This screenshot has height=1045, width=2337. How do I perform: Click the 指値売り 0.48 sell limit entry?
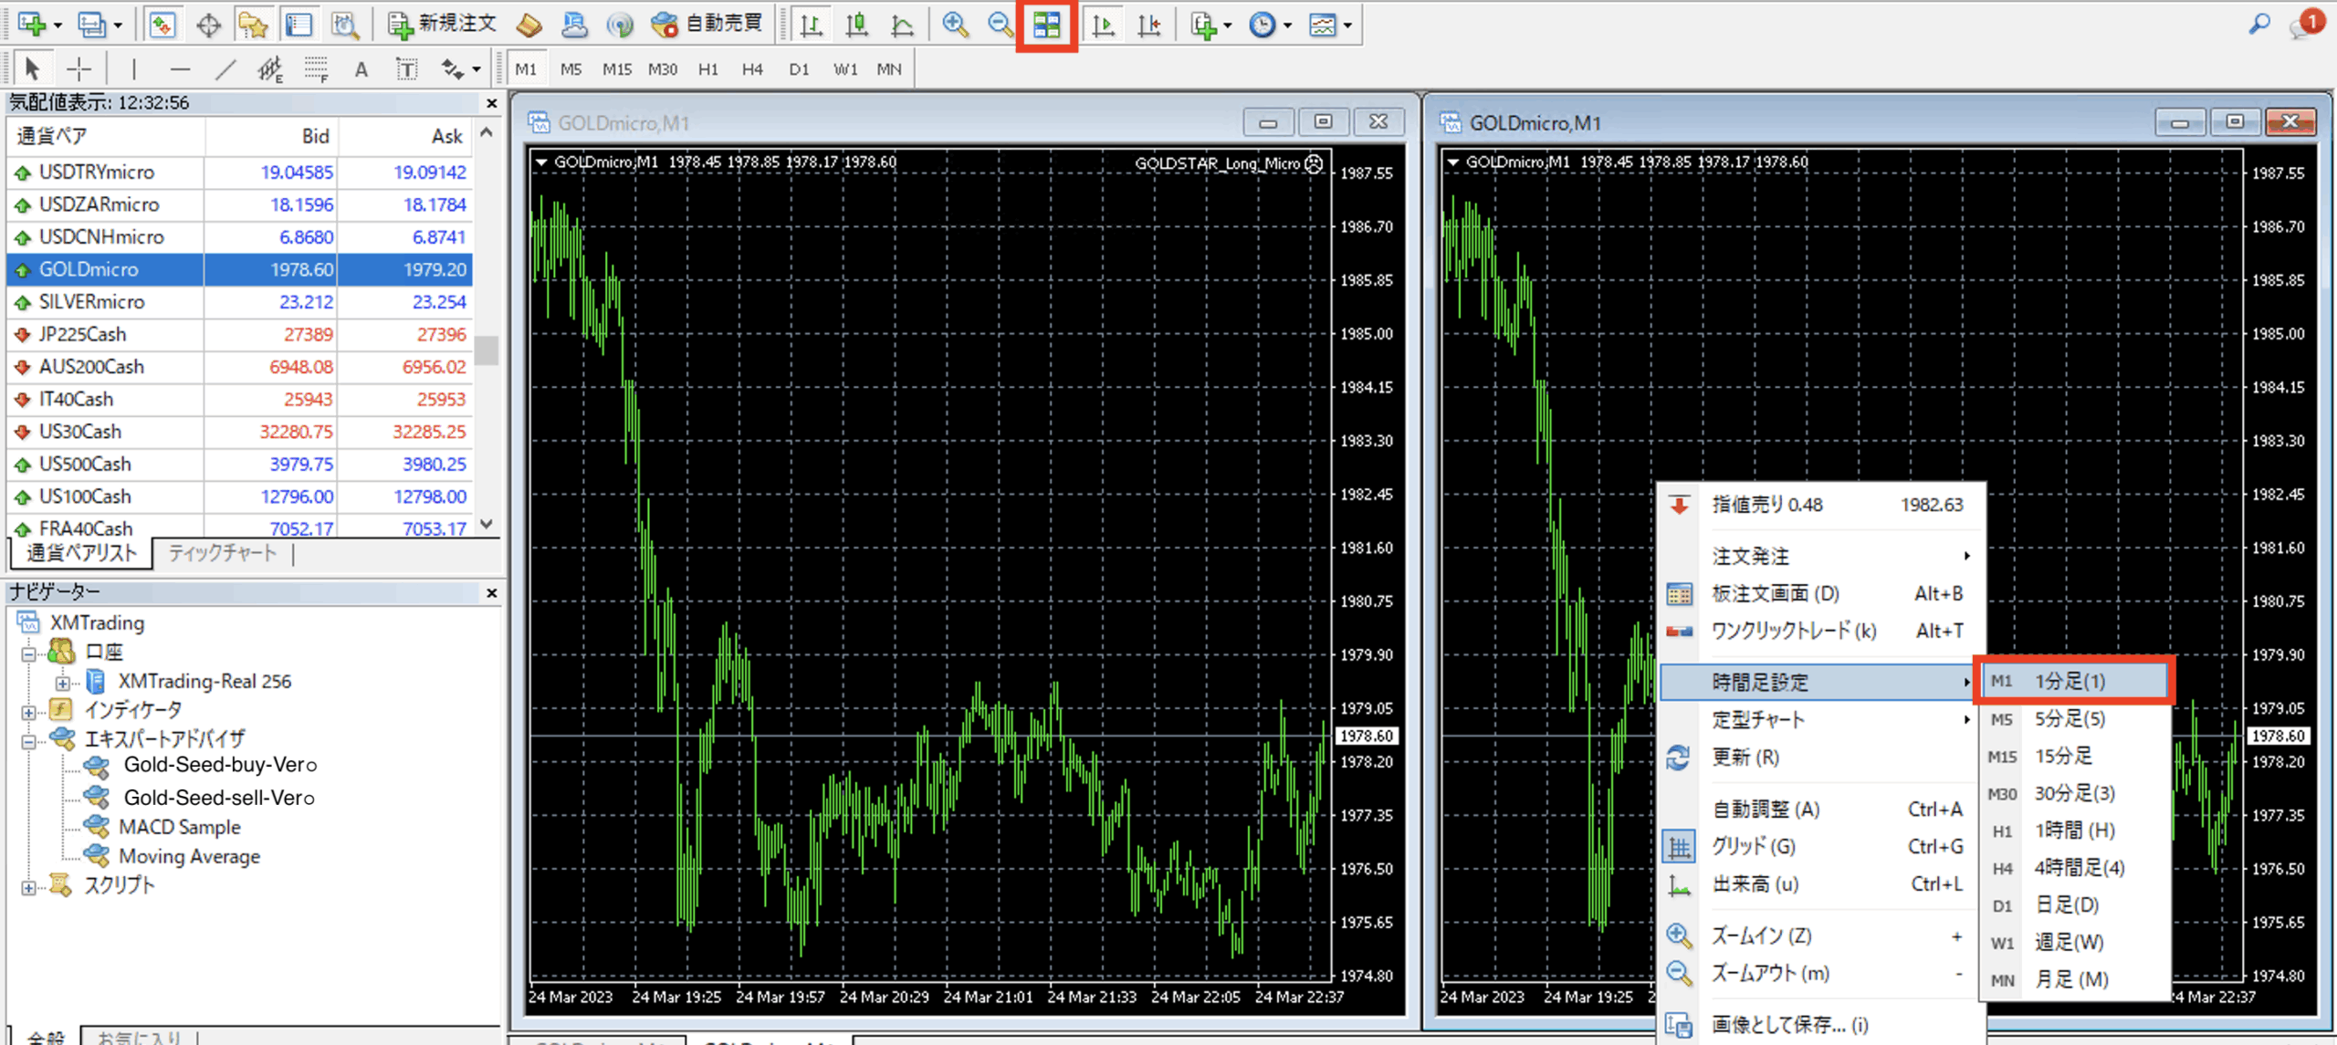(1822, 505)
